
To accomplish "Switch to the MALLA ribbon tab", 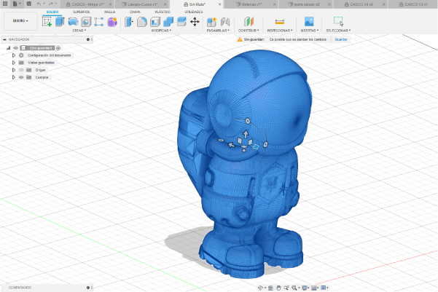I will point(109,12).
